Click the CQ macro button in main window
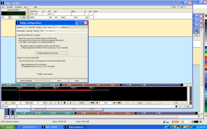207x129 pixels. 8,85
